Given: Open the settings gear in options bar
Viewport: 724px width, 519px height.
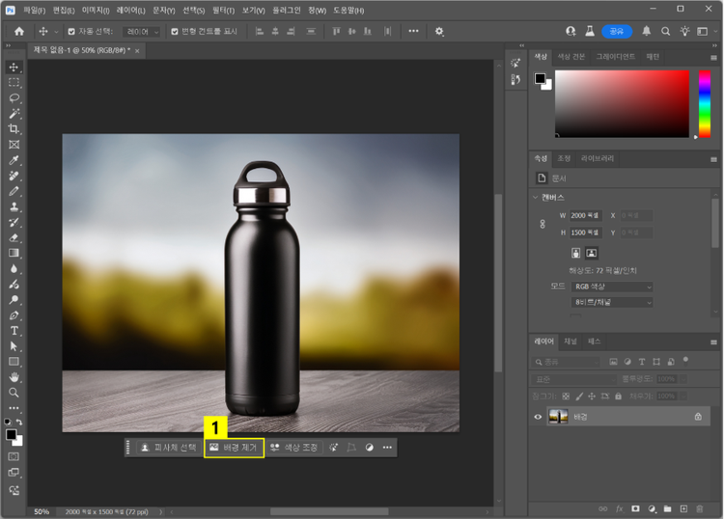Looking at the screenshot, I should click(x=439, y=31).
